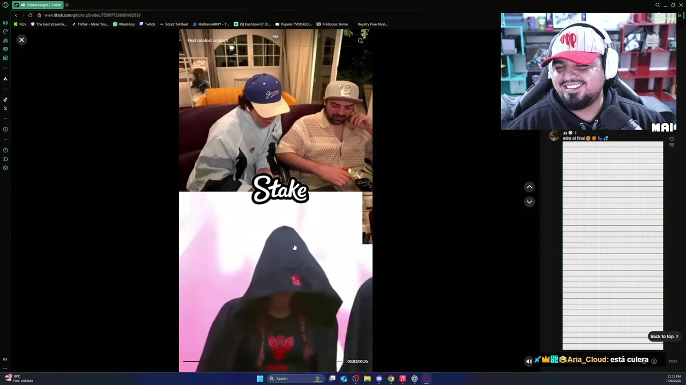The height and width of the screenshot is (385, 686).
Task: Open the Popular VOCALOID bookmark
Action: [293, 24]
